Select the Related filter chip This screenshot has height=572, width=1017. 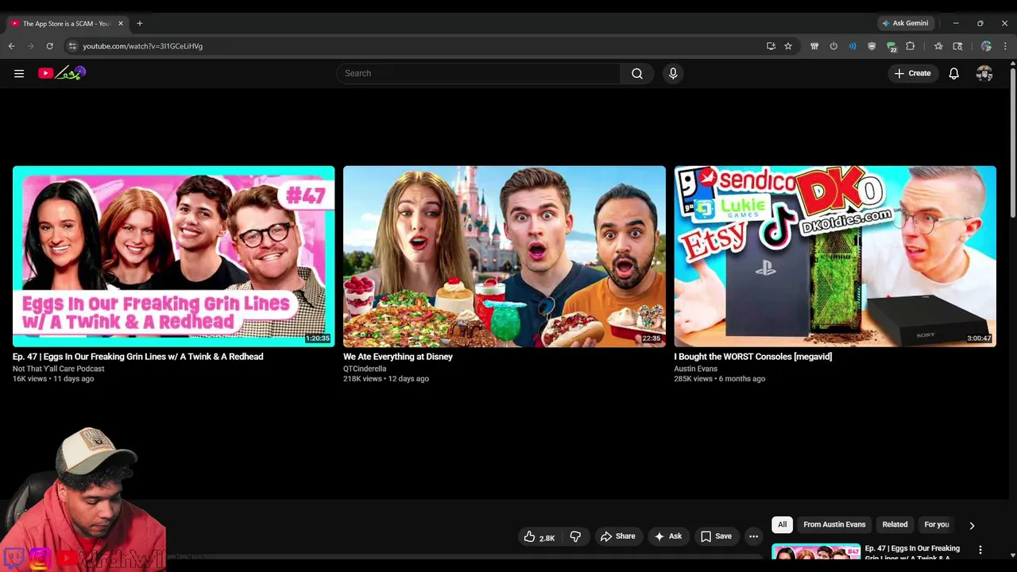(x=895, y=524)
